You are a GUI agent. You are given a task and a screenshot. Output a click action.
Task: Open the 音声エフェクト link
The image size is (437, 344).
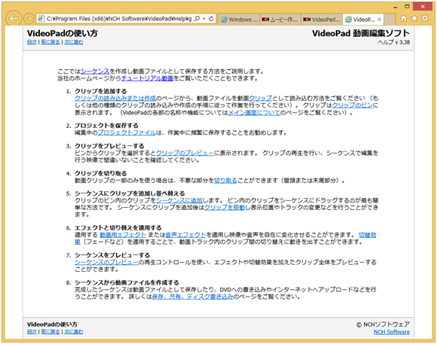pyautogui.click(x=185, y=235)
